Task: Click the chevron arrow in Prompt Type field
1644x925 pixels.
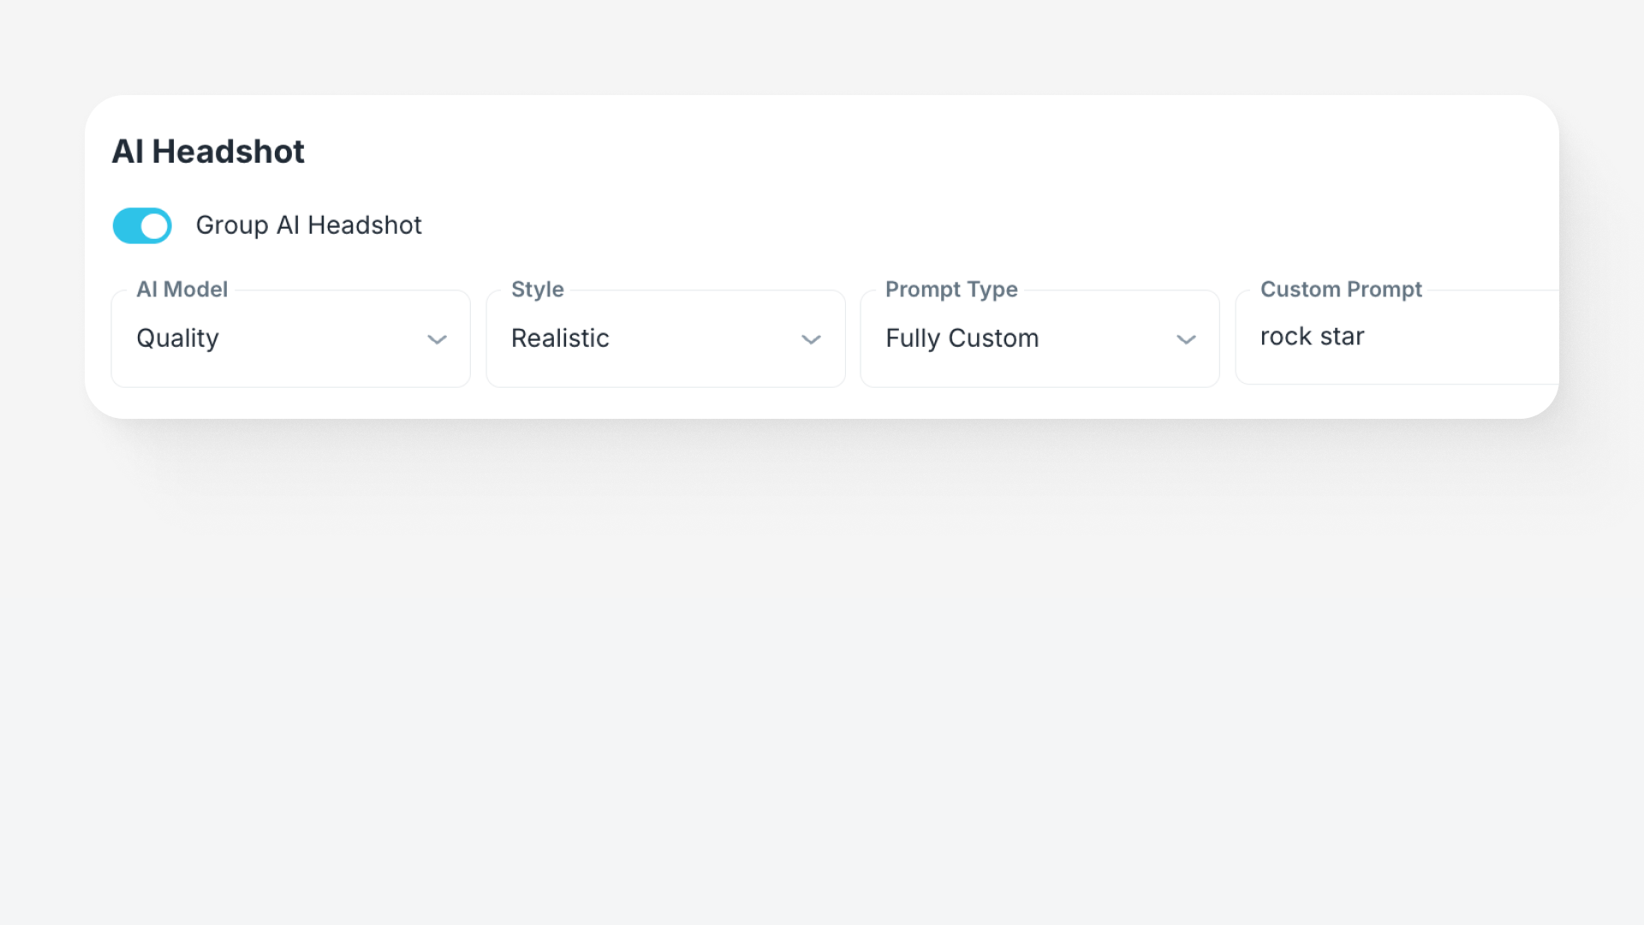Action: (1186, 340)
